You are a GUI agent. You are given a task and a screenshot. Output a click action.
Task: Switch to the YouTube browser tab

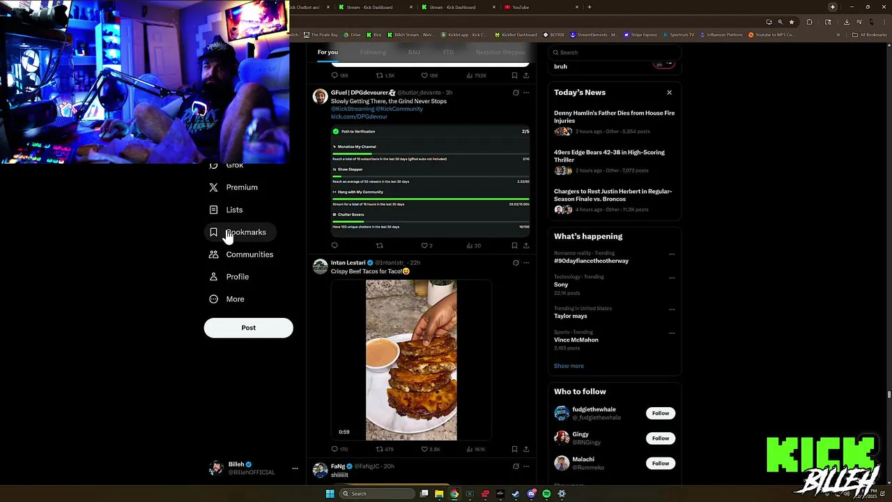click(x=541, y=7)
